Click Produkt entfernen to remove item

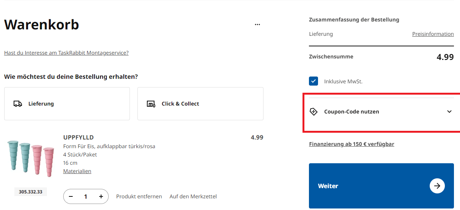[x=139, y=196]
